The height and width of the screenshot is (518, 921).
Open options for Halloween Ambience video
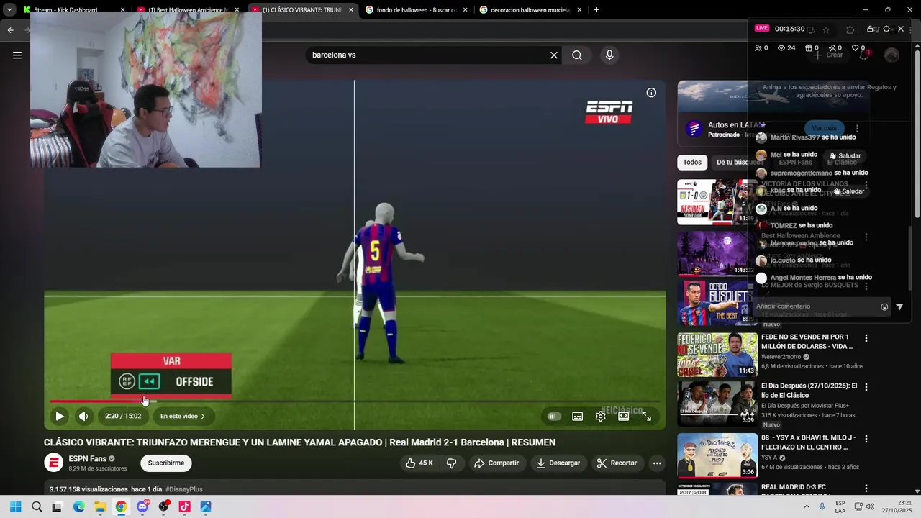(x=866, y=237)
